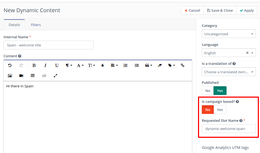Toggle Bold formatting in the editor

[34, 65]
